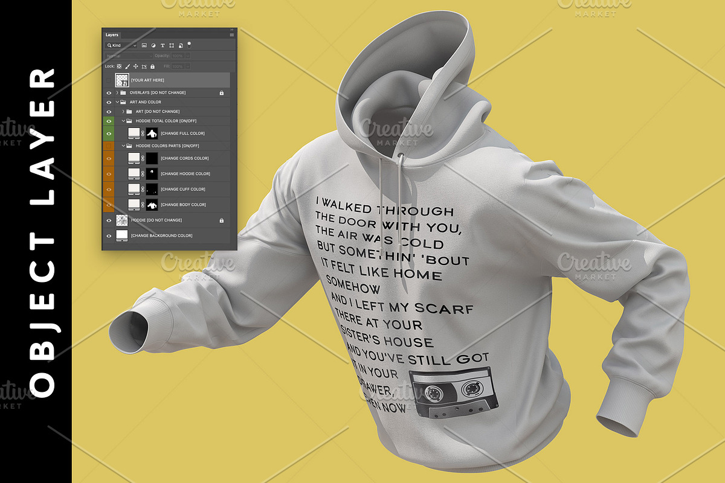Image resolution: width=725 pixels, height=483 pixels.
Task: Expand the OVERLAYS group
Action: 117,93
